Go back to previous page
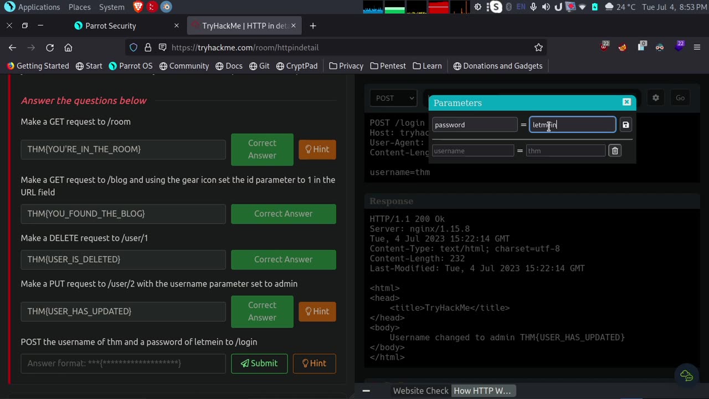This screenshot has width=709, height=399. click(12, 48)
